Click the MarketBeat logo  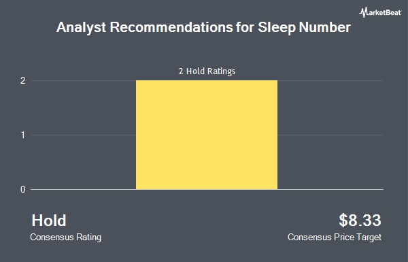tap(380, 12)
